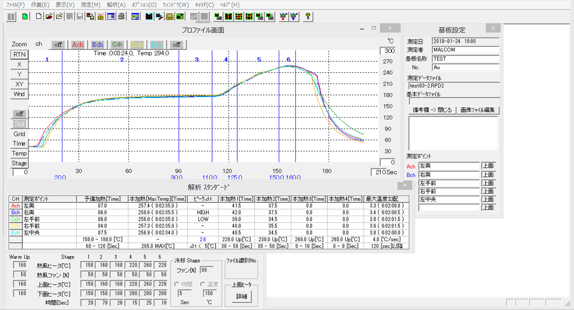The image size is (574, 310).
Task: Click the open folder toolbar icon
Action: tap(49, 17)
